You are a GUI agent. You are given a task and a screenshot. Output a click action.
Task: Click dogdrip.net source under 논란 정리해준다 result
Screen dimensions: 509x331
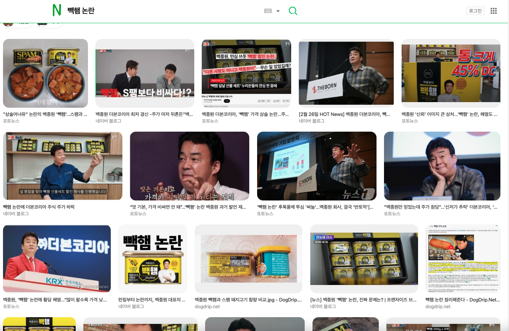438,306
